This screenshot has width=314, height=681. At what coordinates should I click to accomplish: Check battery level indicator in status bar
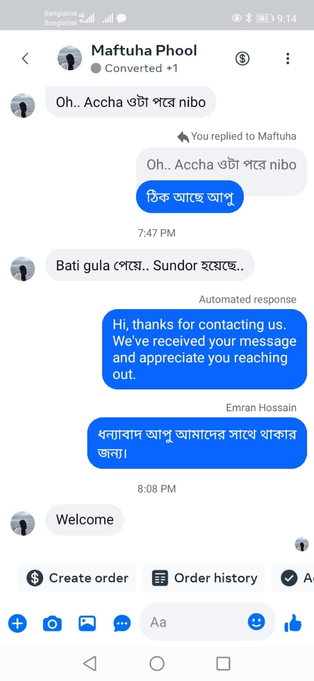[x=265, y=18]
